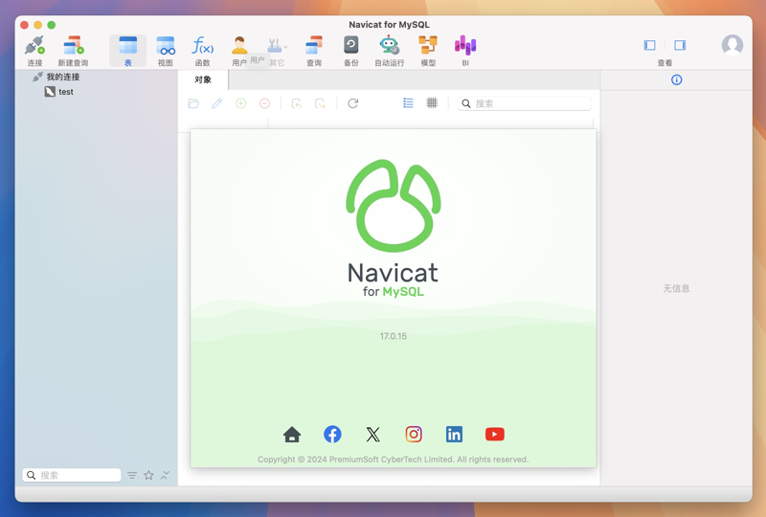Toggle the left sidebar pane view

click(x=650, y=45)
